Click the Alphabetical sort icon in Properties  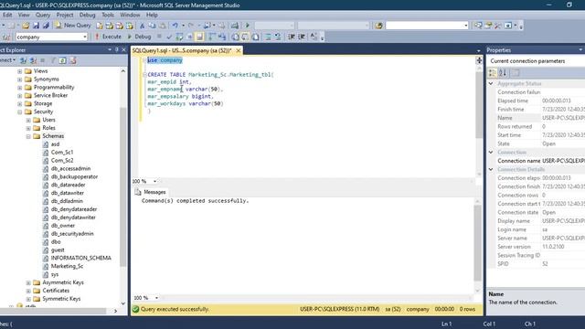pyautogui.click(x=503, y=73)
